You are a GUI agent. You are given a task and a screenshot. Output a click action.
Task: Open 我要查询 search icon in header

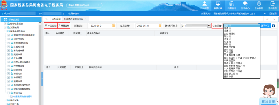click(x=232, y=4)
